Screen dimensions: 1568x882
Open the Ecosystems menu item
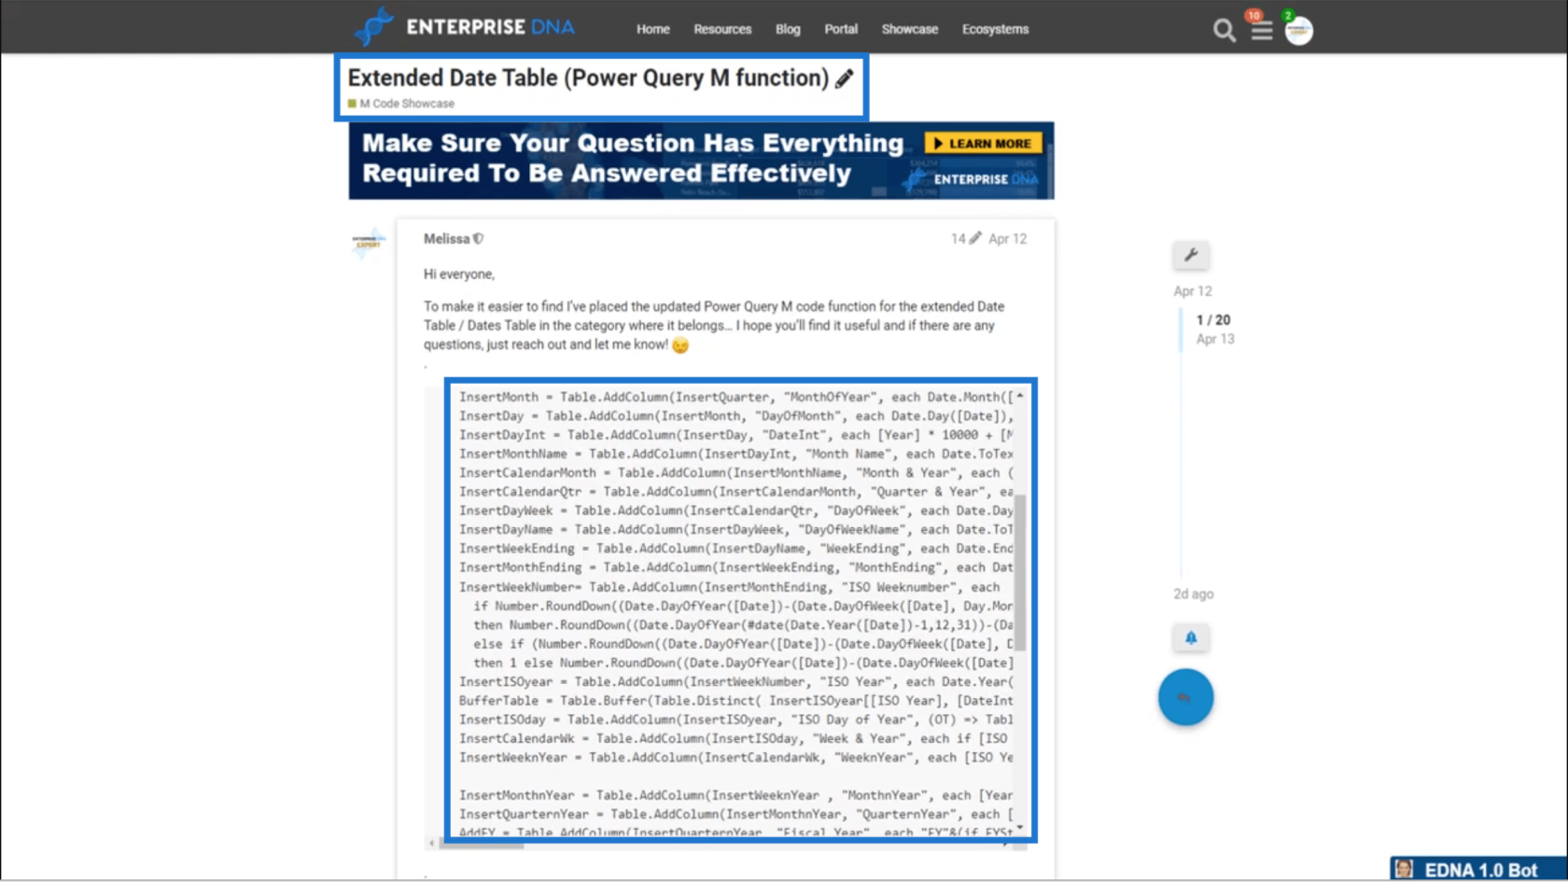tap(995, 29)
